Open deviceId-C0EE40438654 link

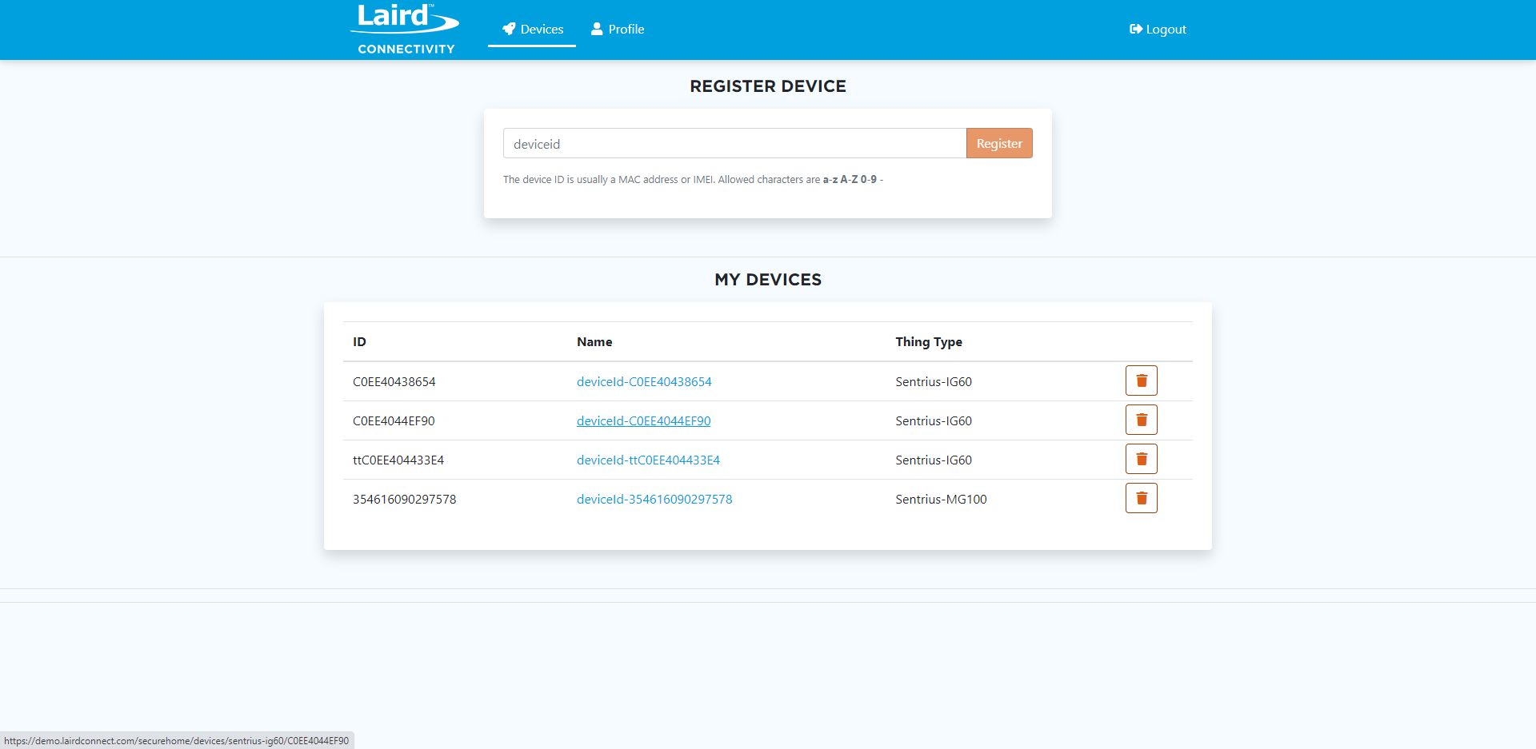644,382
